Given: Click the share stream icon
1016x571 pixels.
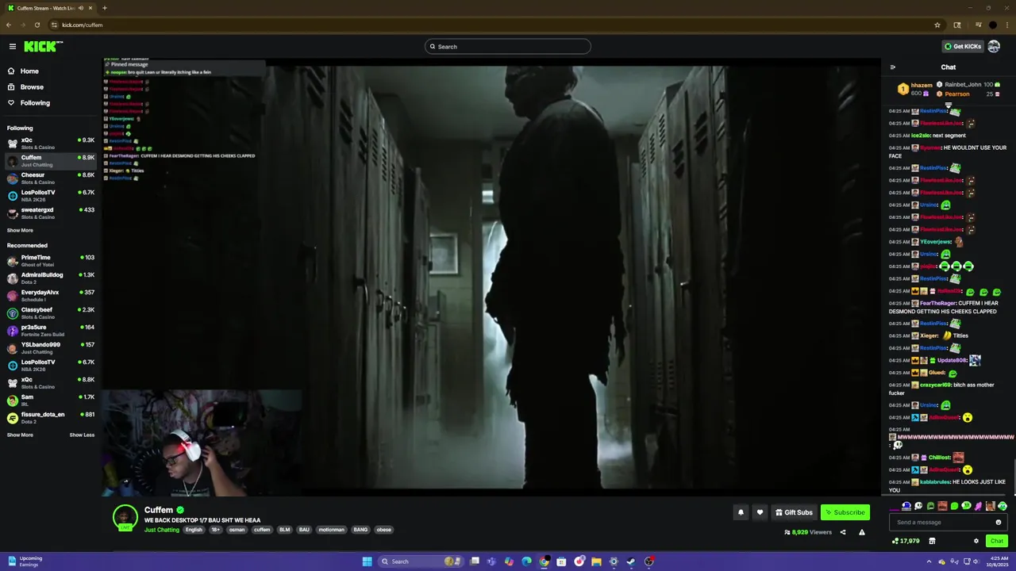Looking at the screenshot, I should 843,532.
